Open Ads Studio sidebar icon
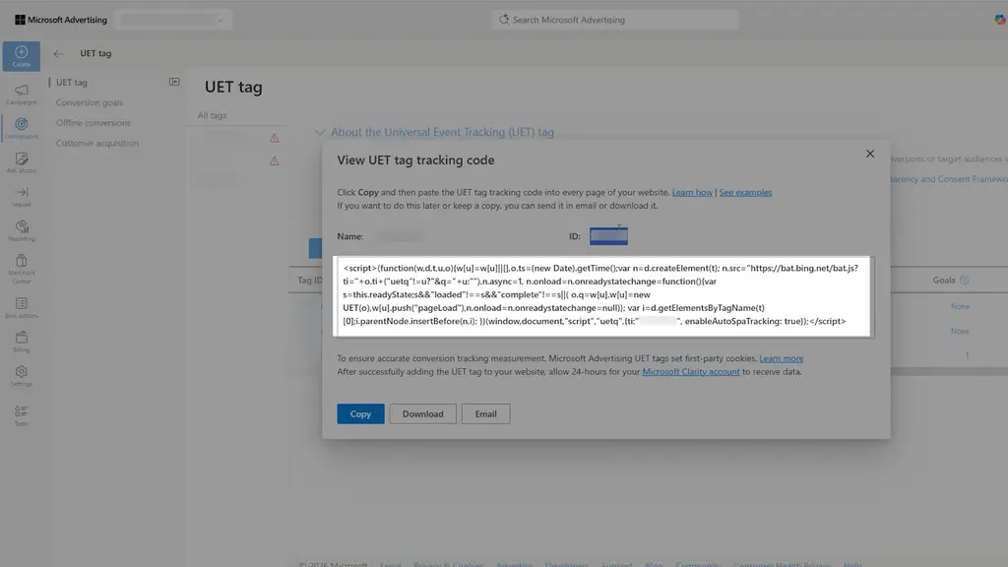Screen dimensions: 1008x567 coord(22,162)
